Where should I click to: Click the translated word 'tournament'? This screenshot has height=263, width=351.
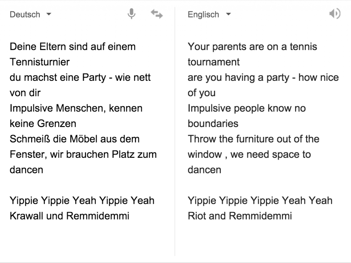(214, 62)
